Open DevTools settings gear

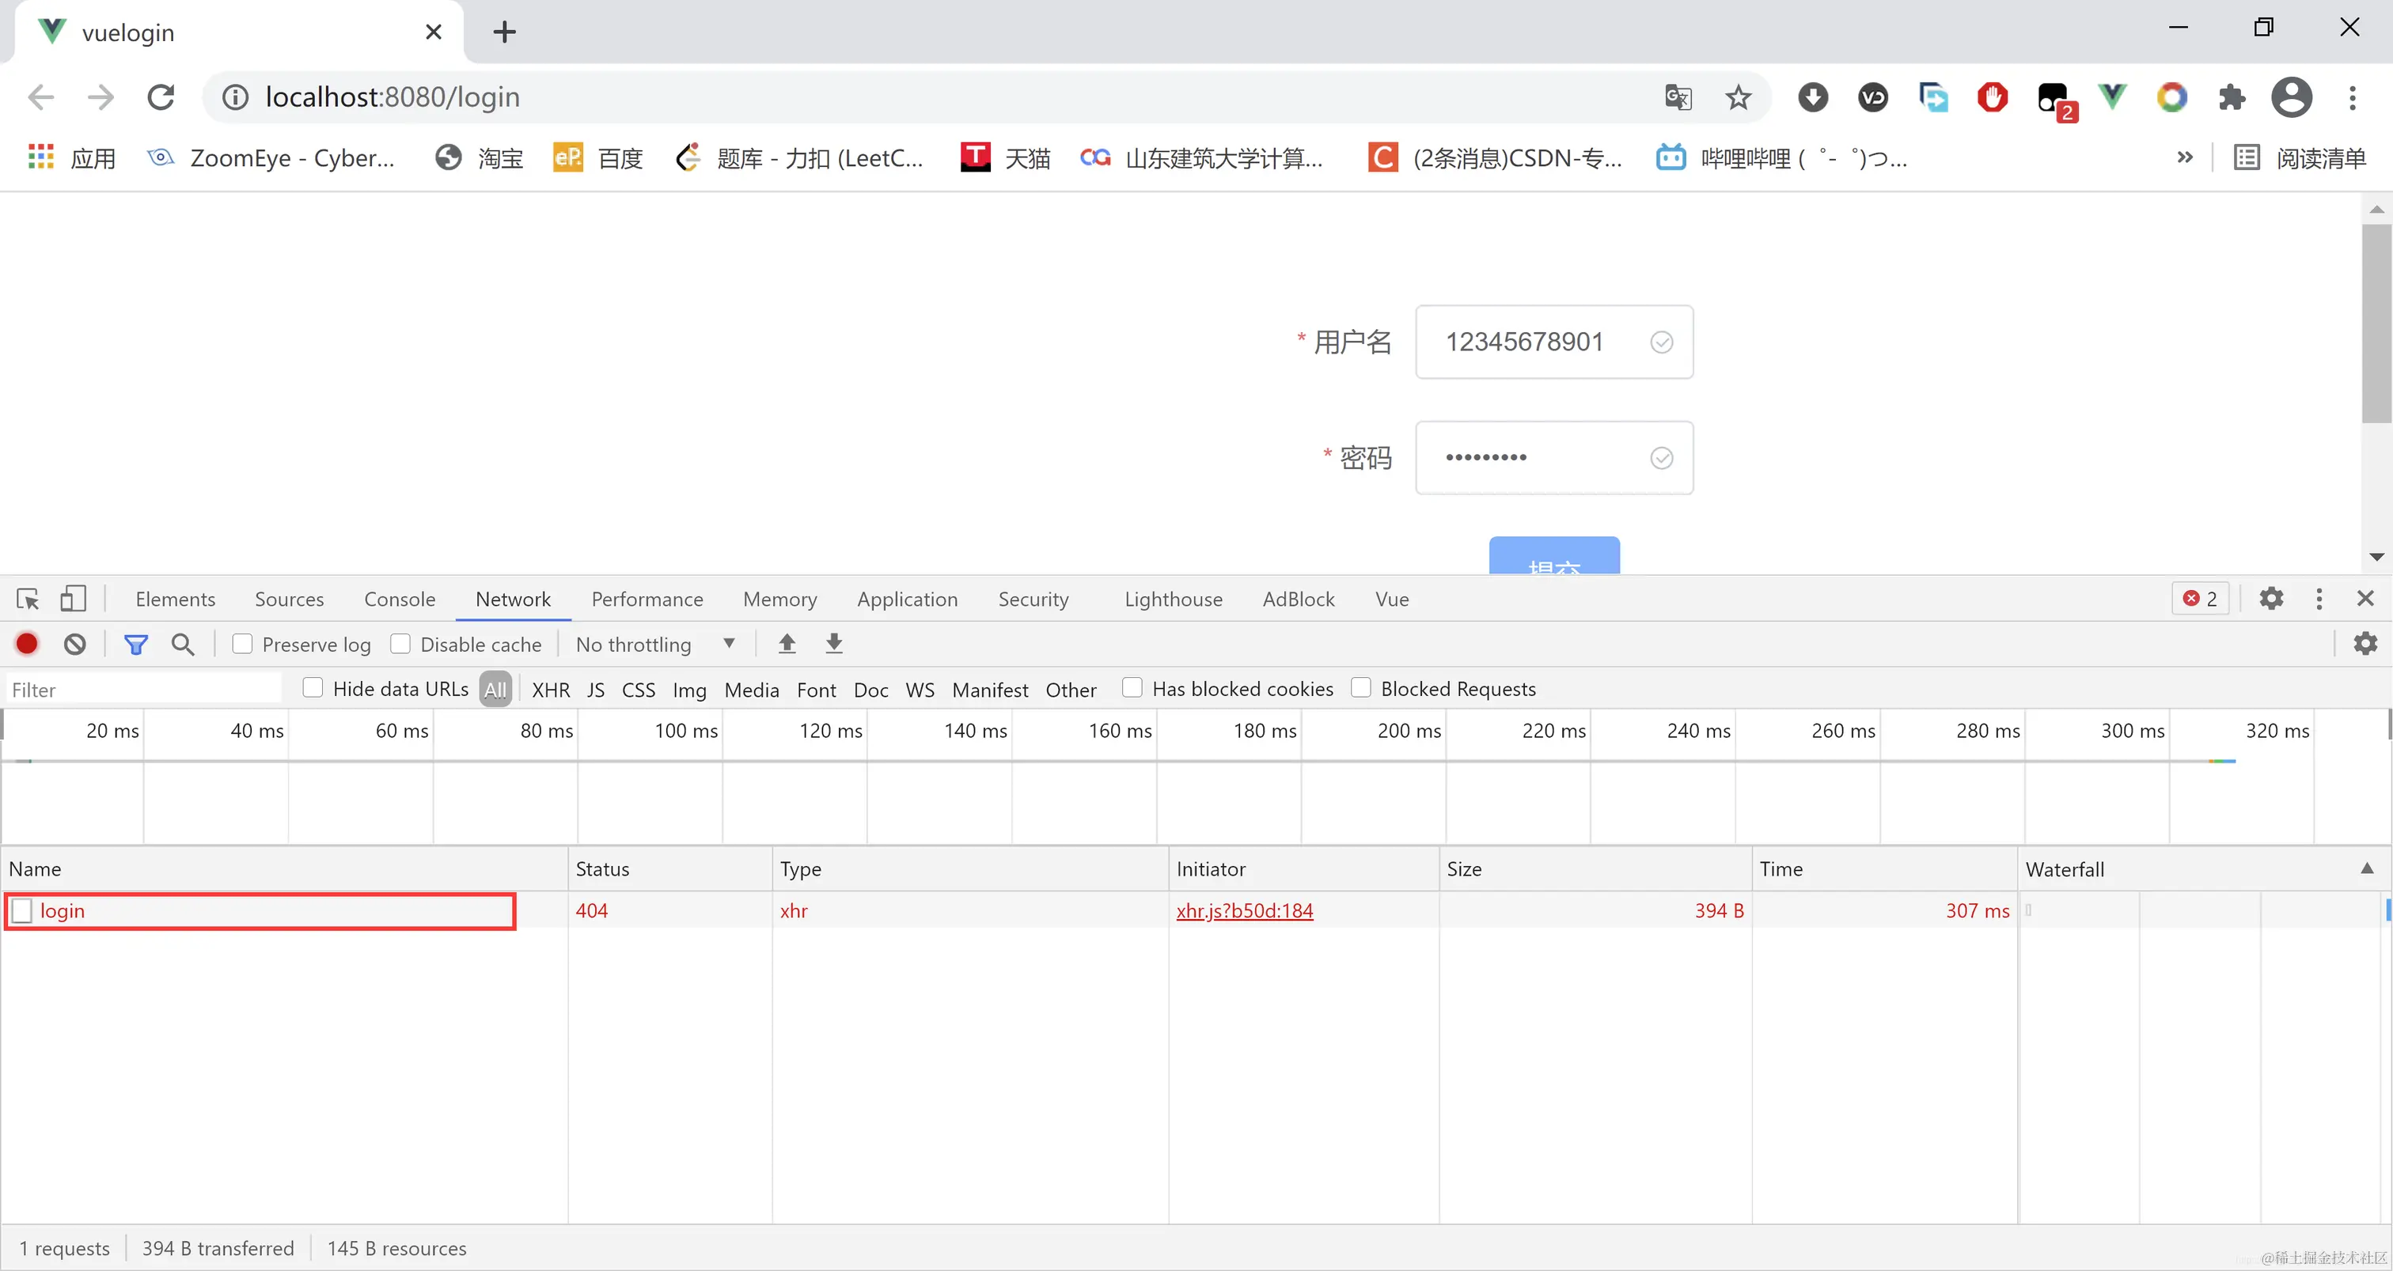[2270, 599]
